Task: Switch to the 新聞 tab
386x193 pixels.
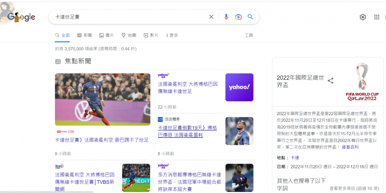Action: pos(85,35)
